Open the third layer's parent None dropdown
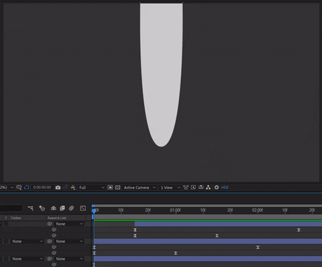This screenshot has height=267, width=322. click(x=69, y=259)
